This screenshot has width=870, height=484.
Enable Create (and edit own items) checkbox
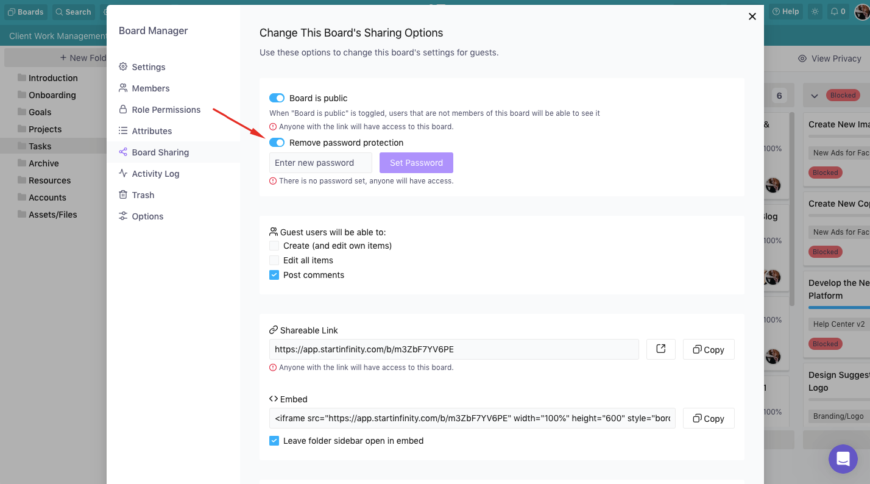point(274,246)
